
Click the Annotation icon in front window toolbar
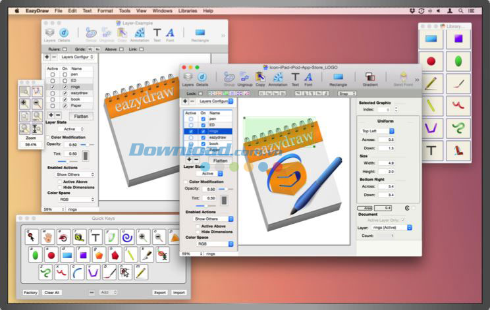pyautogui.click(x=277, y=78)
